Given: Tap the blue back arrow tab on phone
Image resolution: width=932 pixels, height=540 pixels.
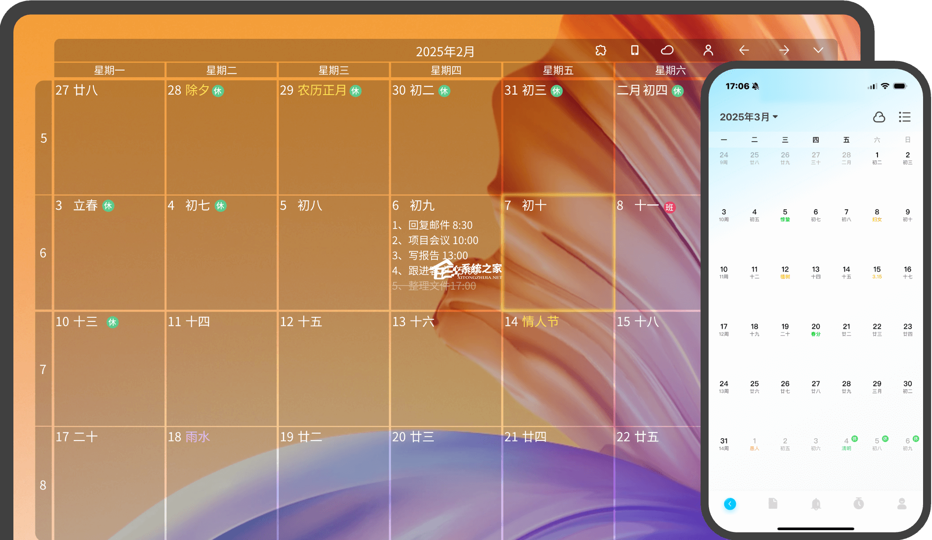Looking at the screenshot, I should [x=730, y=504].
